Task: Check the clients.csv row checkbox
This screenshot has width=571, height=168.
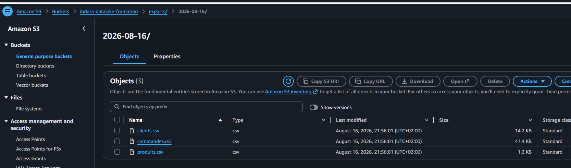Action: (x=117, y=131)
